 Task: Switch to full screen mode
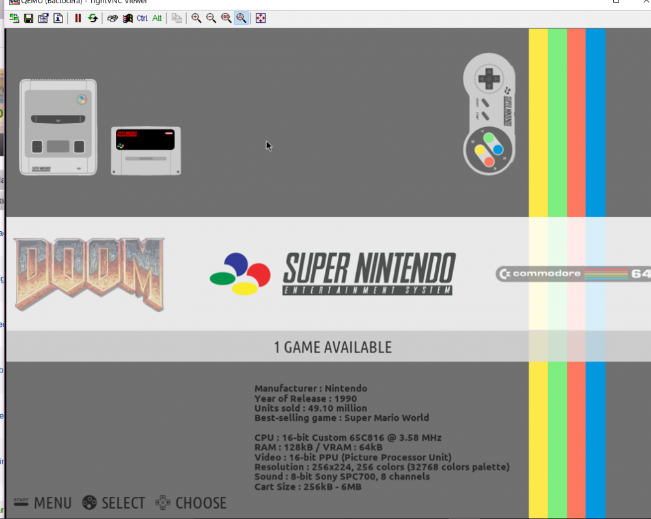pyautogui.click(x=261, y=18)
